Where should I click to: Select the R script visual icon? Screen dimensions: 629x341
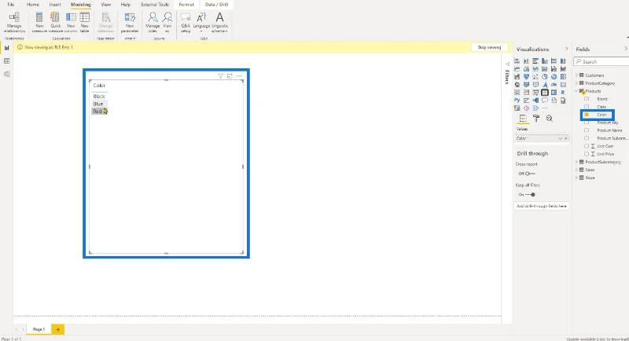(x=563, y=93)
